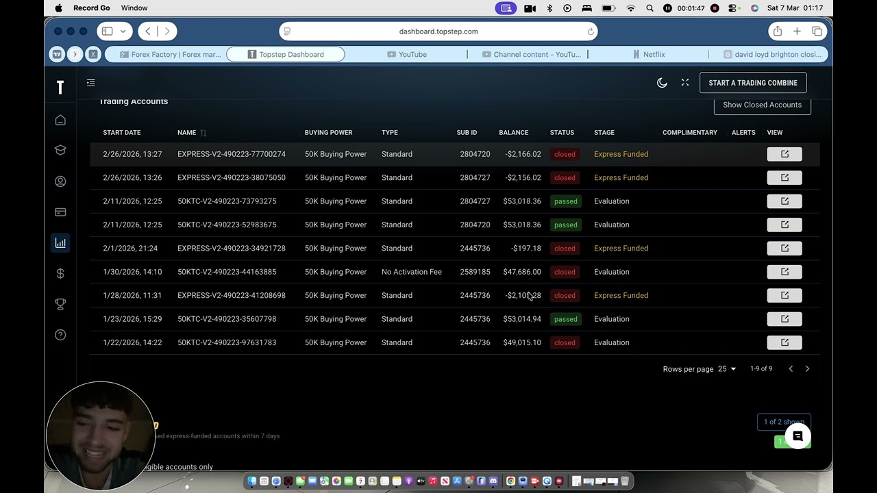
Task: Toggle dark mode with moon icon
Action: (662, 83)
